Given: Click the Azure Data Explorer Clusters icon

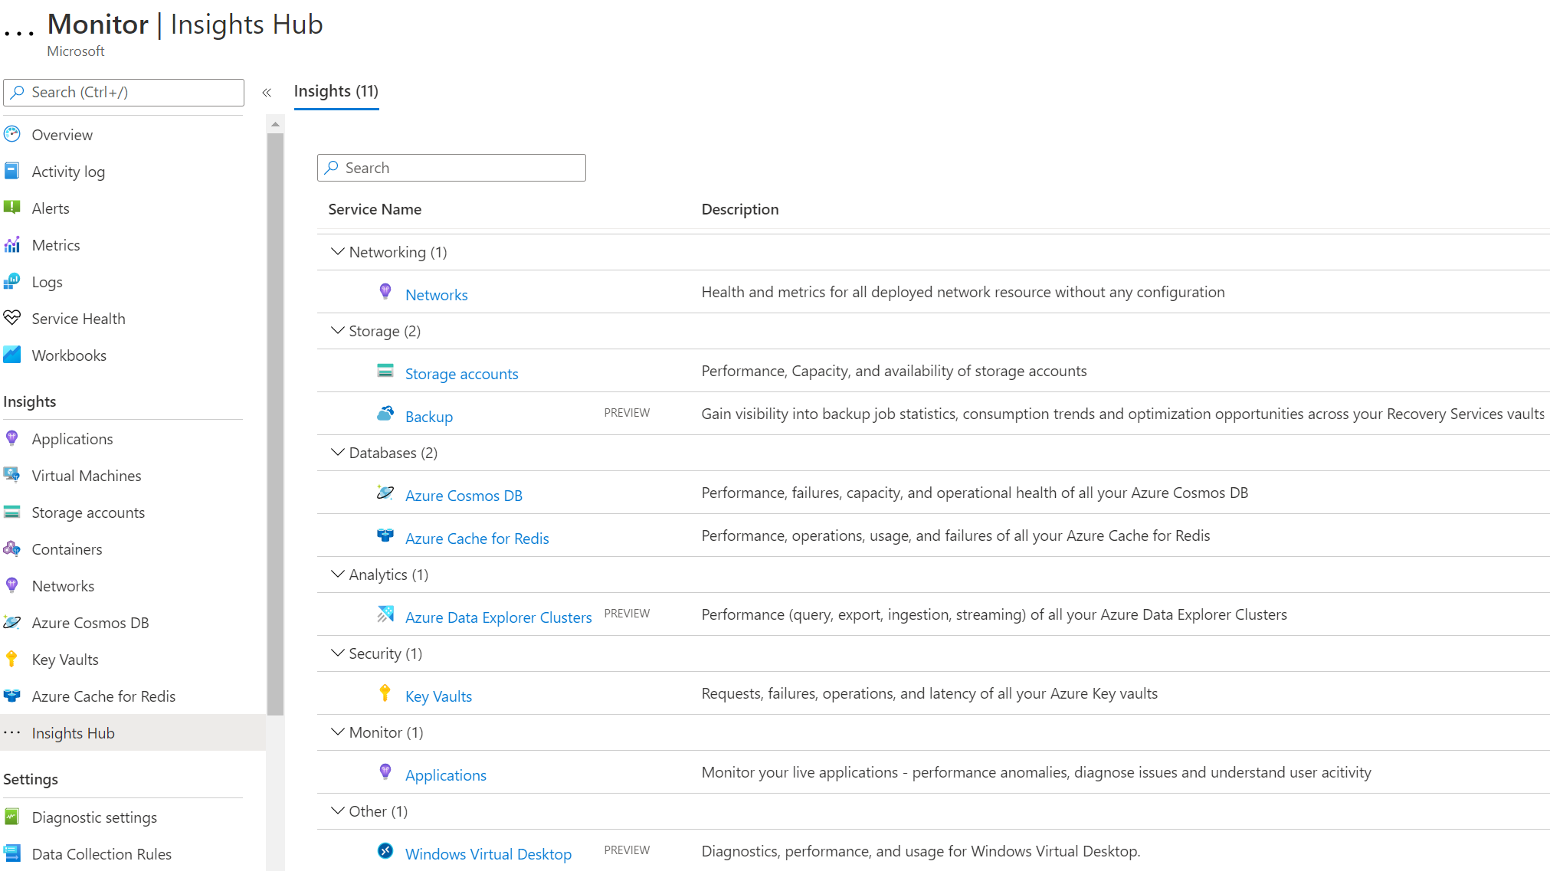Looking at the screenshot, I should tap(385, 615).
